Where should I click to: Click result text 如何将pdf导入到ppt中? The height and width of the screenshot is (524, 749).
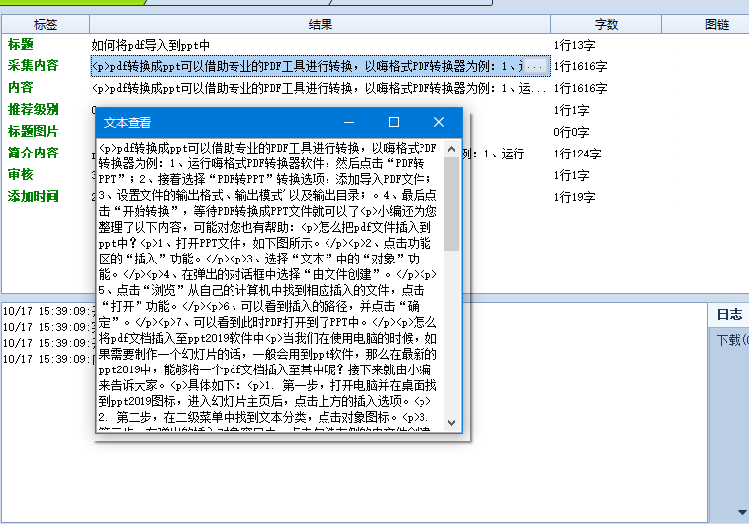[150, 45]
